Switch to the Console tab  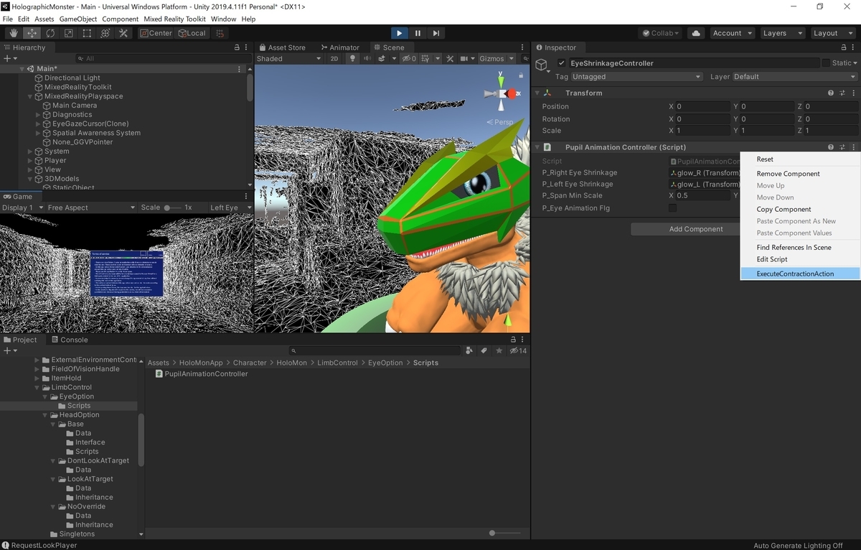pos(69,340)
